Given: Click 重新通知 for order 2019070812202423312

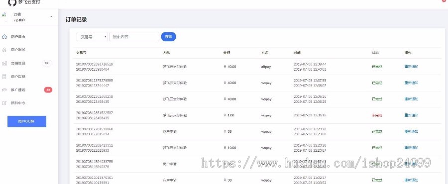Looking at the screenshot, I should point(412,148).
